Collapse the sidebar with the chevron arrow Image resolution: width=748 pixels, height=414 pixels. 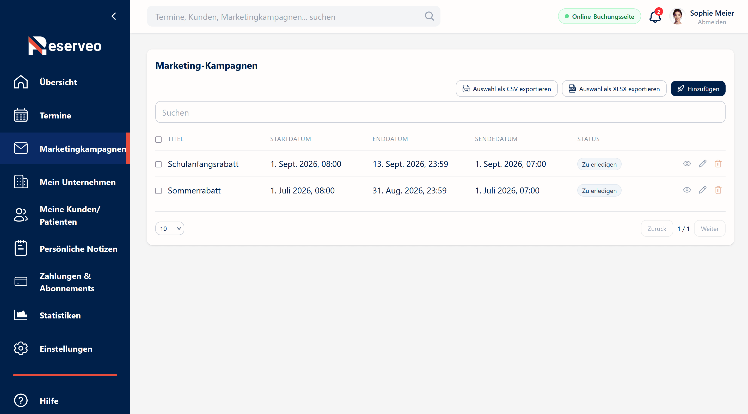[114, 16]
